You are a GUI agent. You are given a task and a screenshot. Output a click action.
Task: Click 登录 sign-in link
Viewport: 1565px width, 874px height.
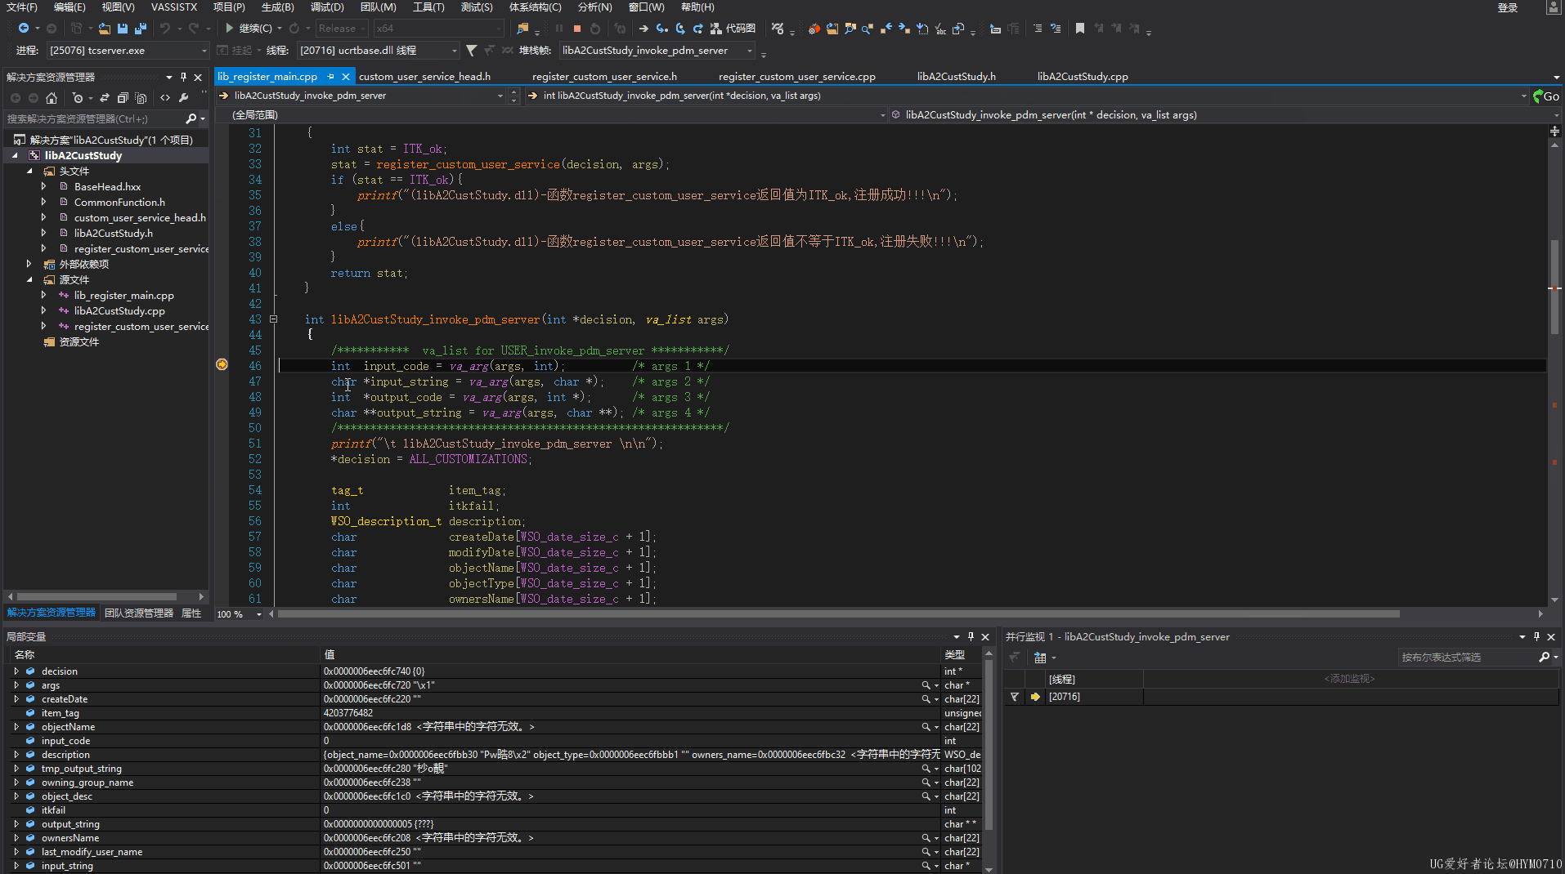(1507, 7)
